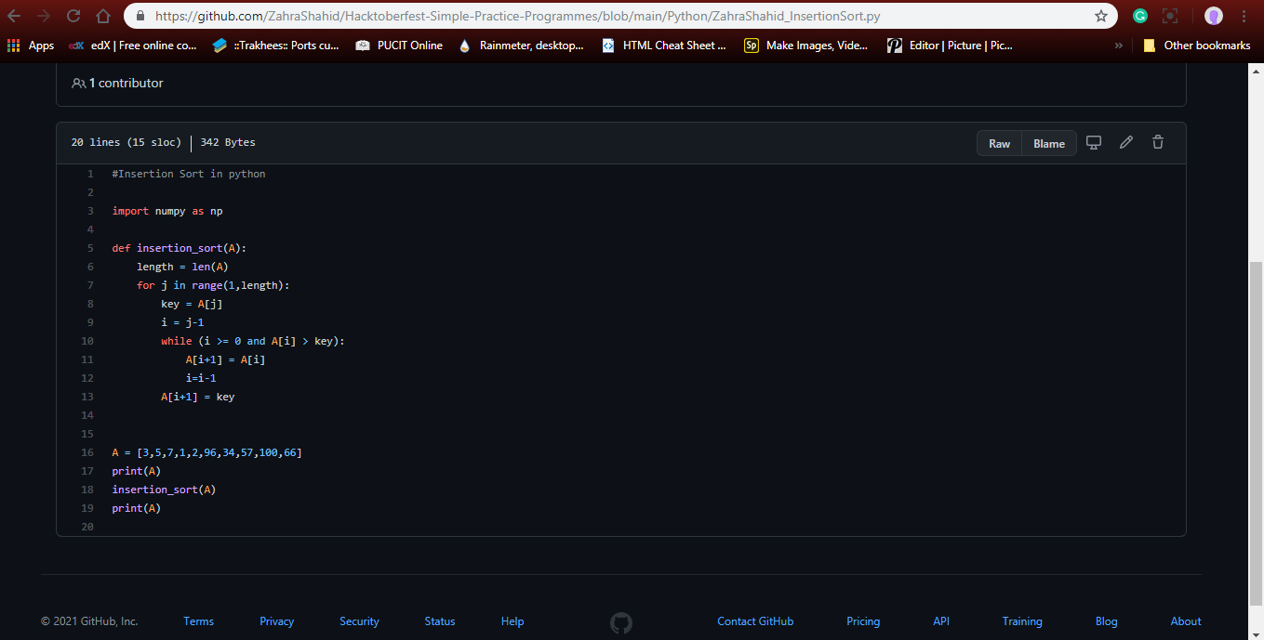Click the array definition code line
This screenshot has height=640, width=1264.
tap(206, 452)
